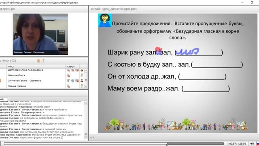
Task: Click chat message 'я готова пробовать'
Action: click(x=55, y=109)
